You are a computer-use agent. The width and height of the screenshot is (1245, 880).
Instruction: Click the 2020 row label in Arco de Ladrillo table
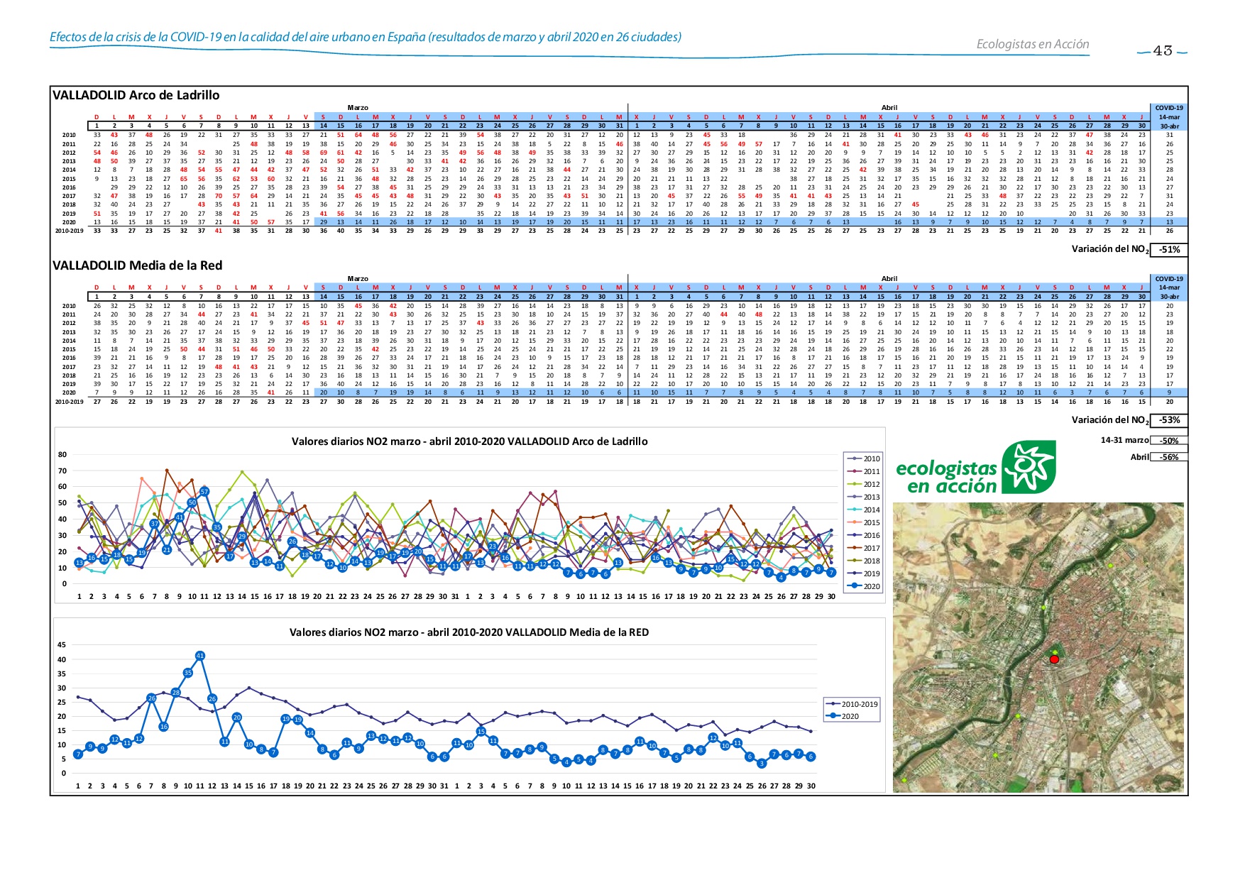coord(69,222)
